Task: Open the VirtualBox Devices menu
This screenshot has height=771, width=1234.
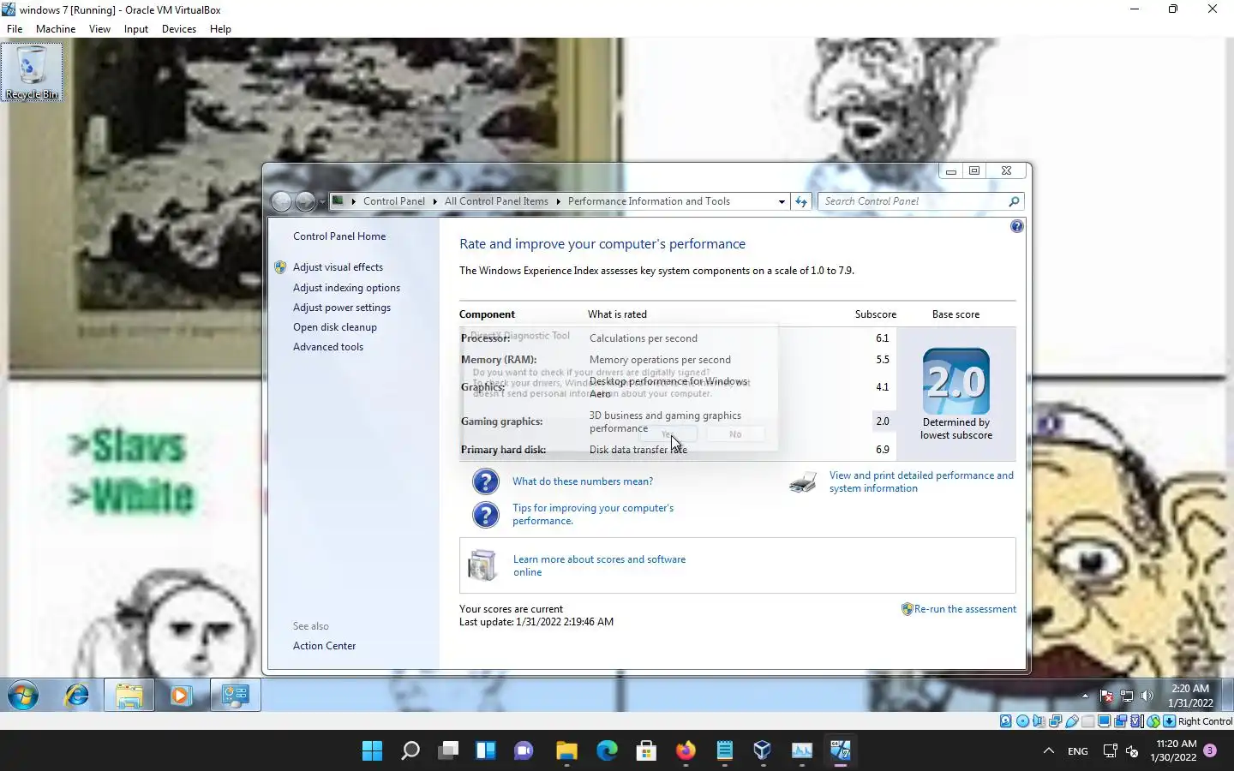Action: pos(179,28)
